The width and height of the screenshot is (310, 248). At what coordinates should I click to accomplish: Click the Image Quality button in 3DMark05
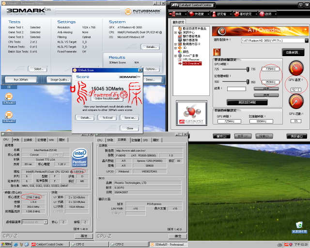click(x=59, y=79)
